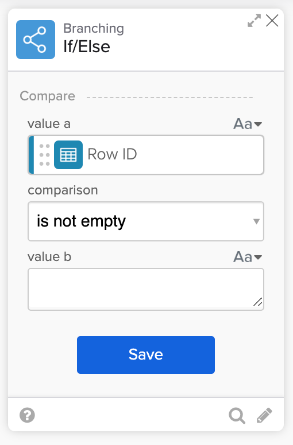
Task: Click the Branching share-node icon
Action: point(36,40)
